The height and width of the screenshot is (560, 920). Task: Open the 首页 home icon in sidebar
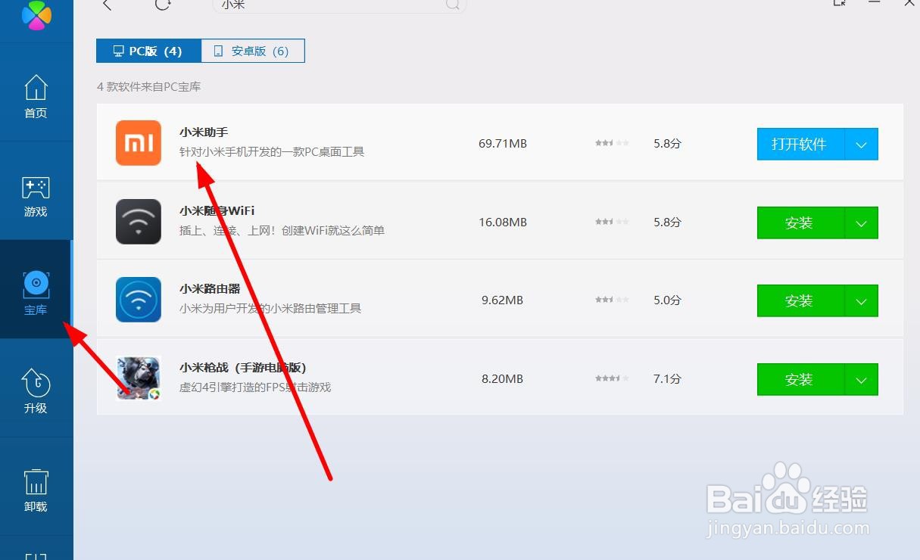[x=35, y=91]
